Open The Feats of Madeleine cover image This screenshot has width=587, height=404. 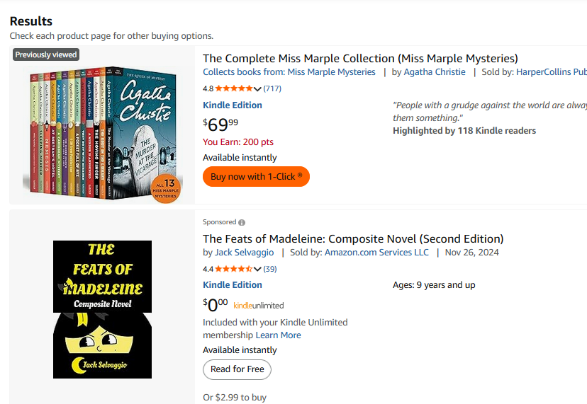pos(102,309)
